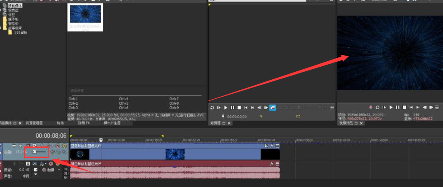Toggle loop playback in the trimmer
This screenshot has height=187, width=443.
pyautogui.click(x=212, y=108)
